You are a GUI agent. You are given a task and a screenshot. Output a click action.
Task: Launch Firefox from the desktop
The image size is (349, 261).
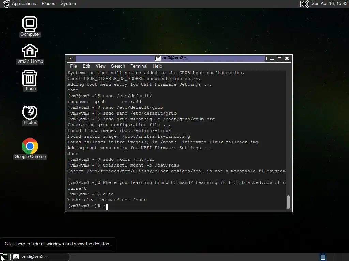30,115
